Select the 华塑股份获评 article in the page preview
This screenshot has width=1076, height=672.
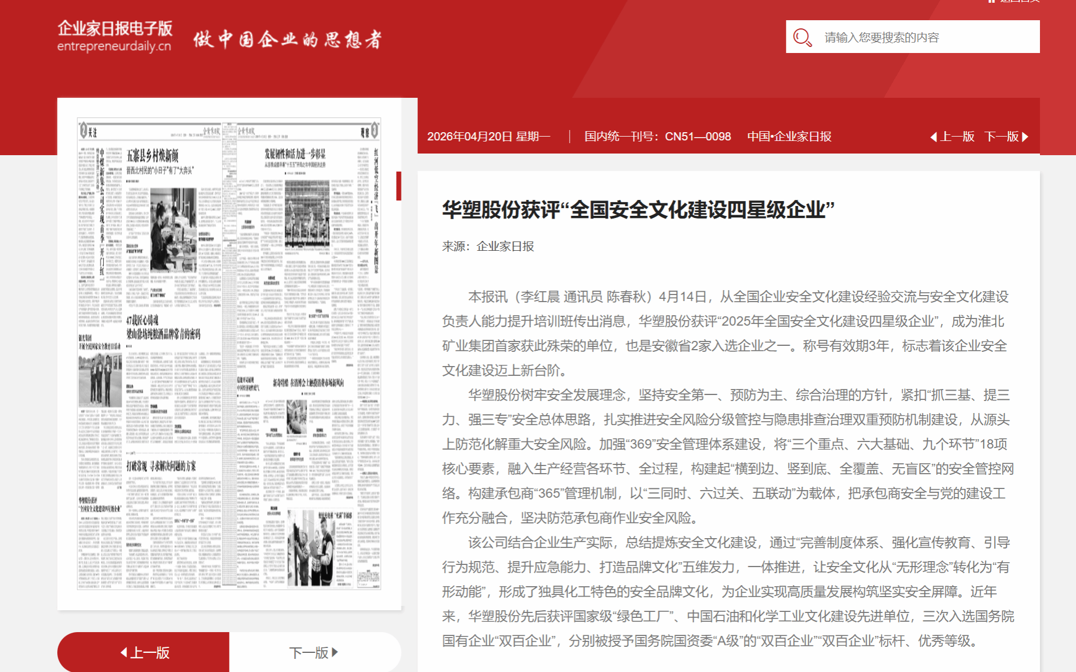point(100,504)
